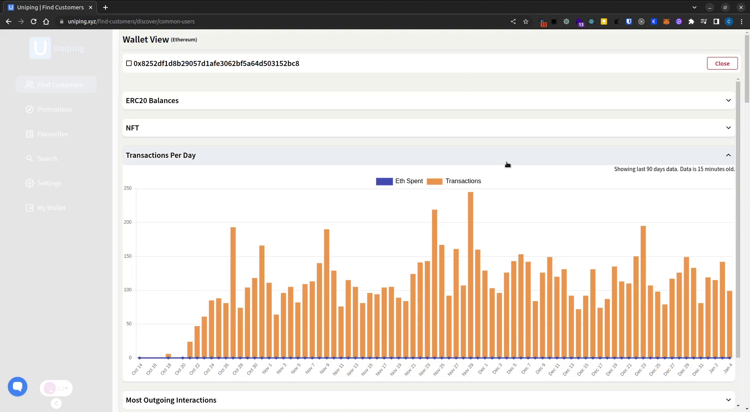Tick the wallet address checkbox
The image size is (750, 412).
129,63
